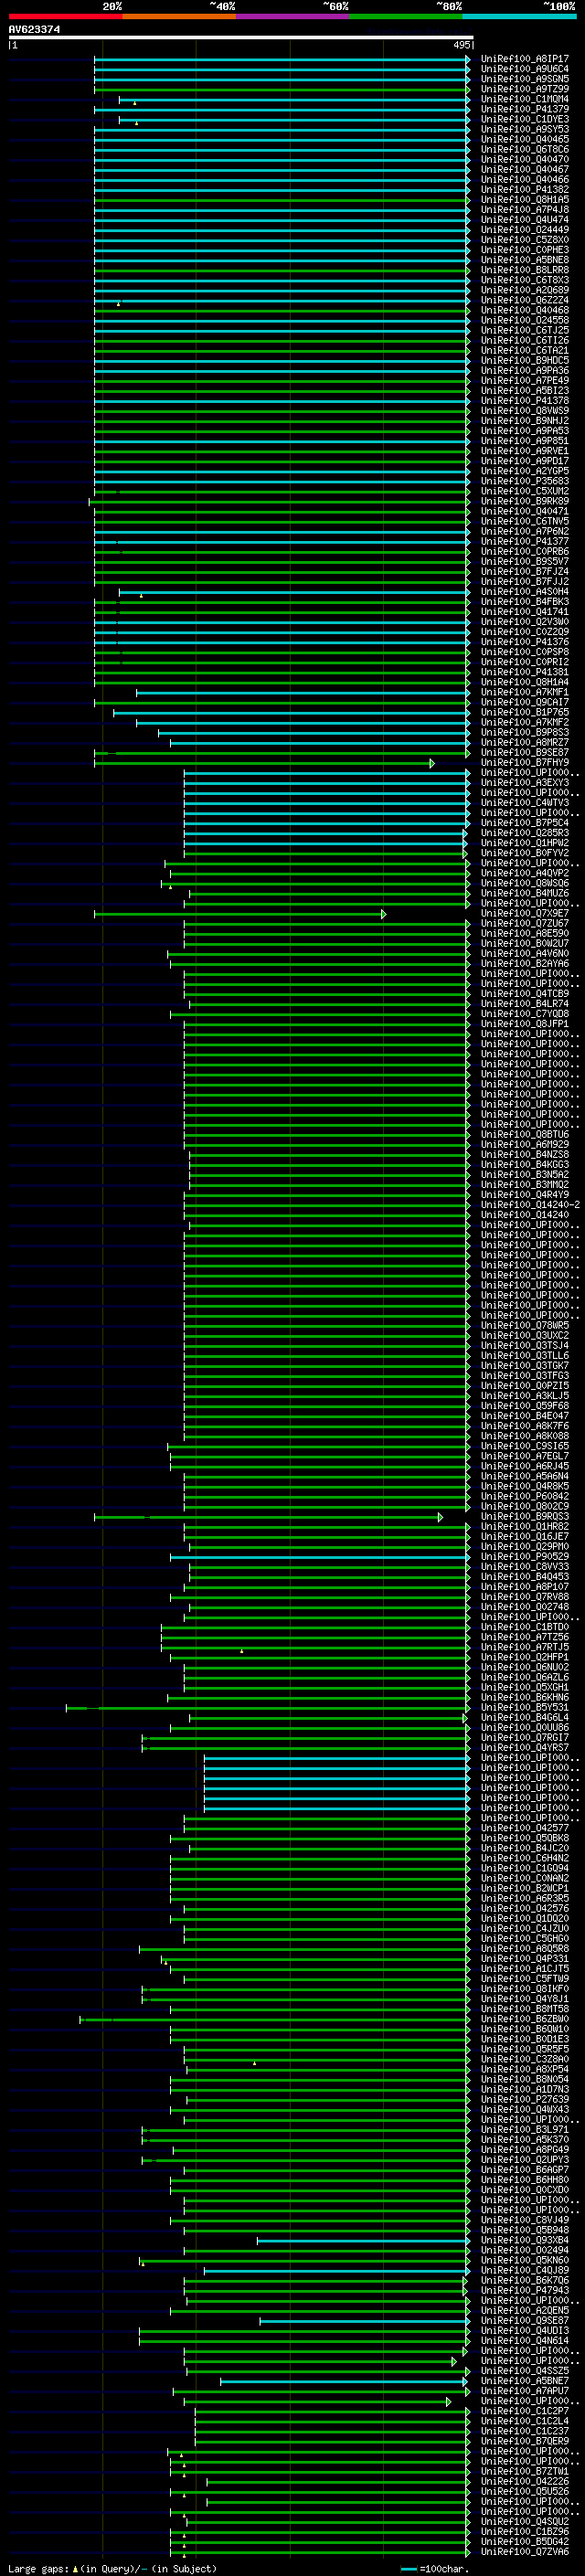The width and height of the screenshot is (585, 2576).
Task: Select hit UniRef100_Q78WR5
Action: pos(525,1325)
